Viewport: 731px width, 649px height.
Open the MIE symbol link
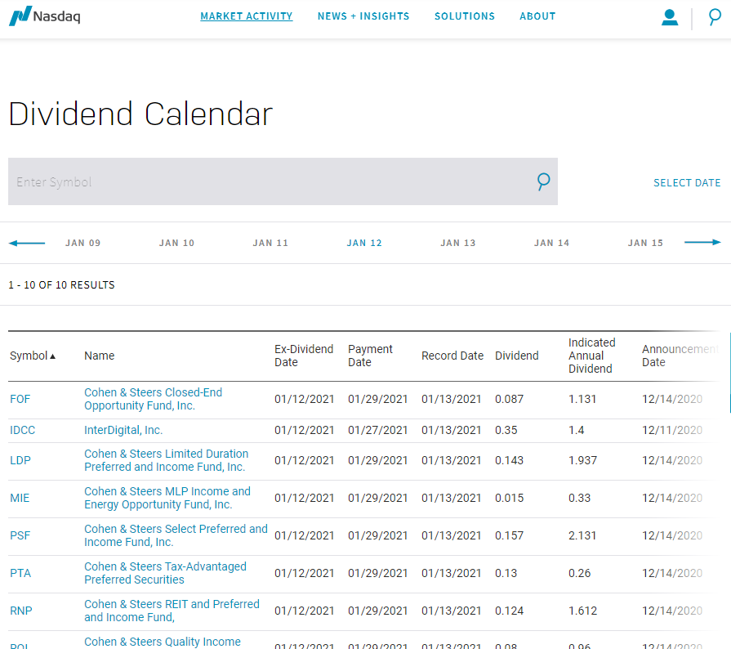(20, 499)
